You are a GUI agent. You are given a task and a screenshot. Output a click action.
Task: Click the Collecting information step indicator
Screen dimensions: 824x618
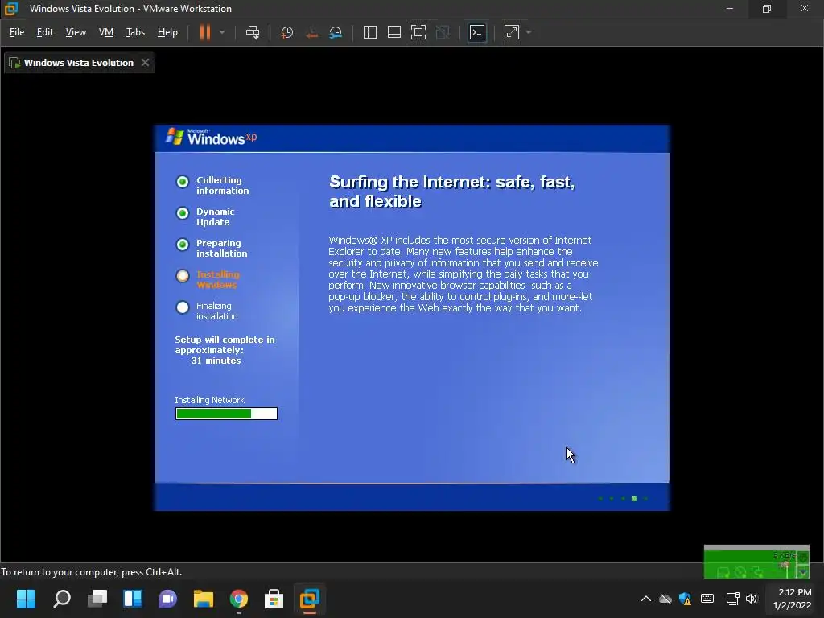tap(183, 182)
